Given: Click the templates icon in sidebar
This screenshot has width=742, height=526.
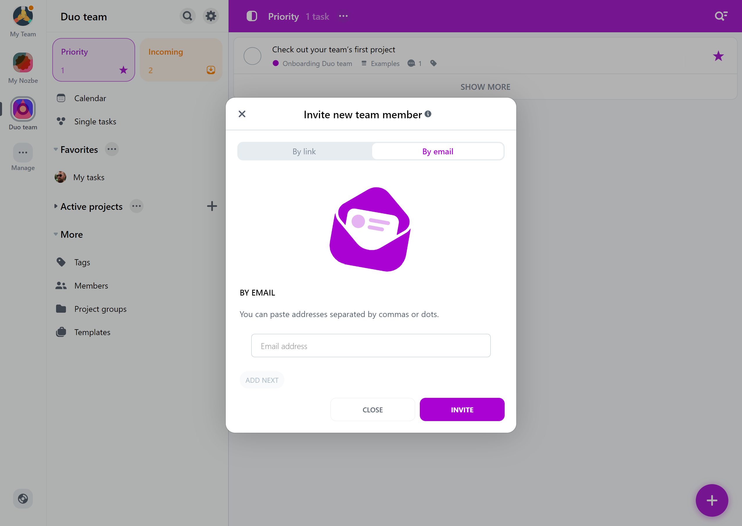Looking at the screenshot, I should click(60, 332).
